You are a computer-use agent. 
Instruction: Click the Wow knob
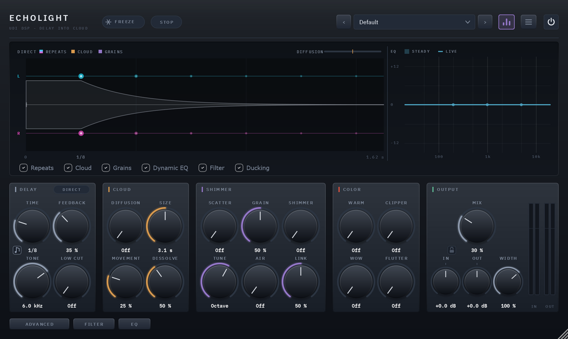click(x=356, y=282)
